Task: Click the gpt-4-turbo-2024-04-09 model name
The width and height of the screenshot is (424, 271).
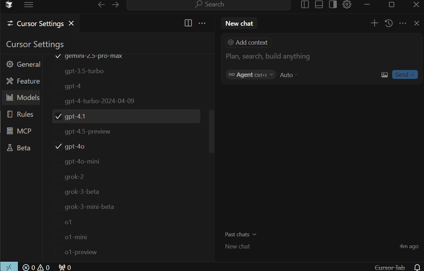Action: click(x=99, y=101)
